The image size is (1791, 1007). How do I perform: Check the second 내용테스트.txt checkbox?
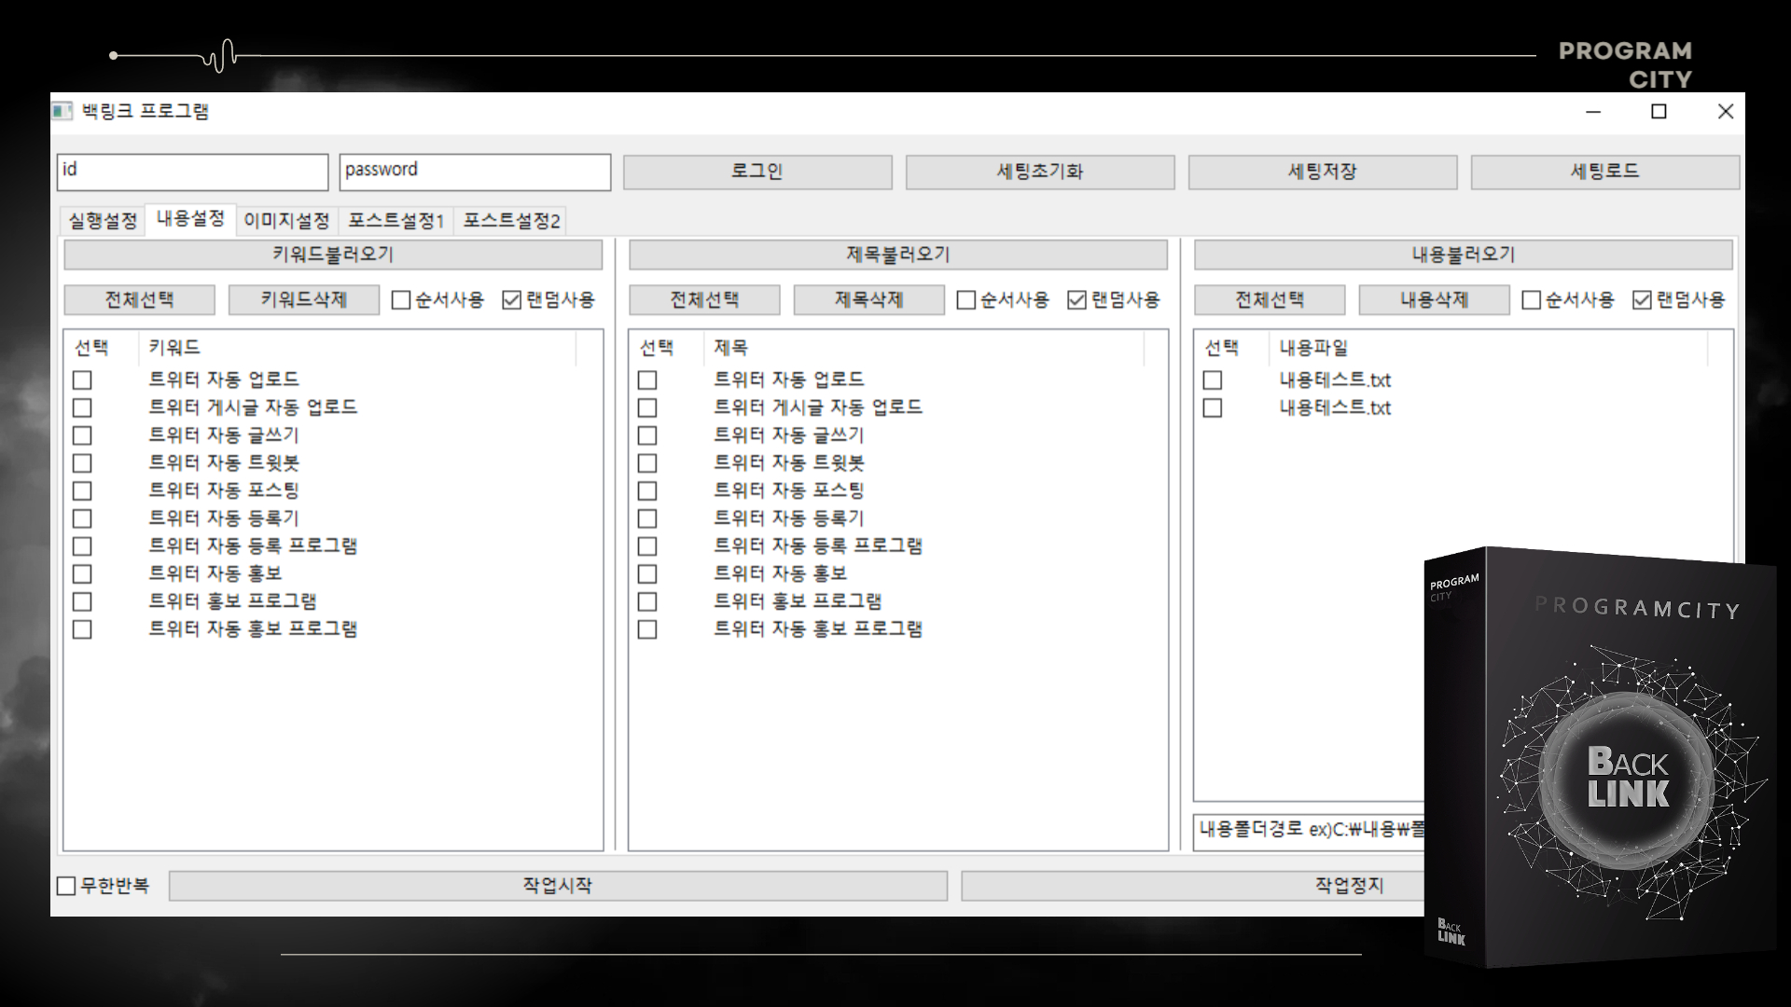1213,408
